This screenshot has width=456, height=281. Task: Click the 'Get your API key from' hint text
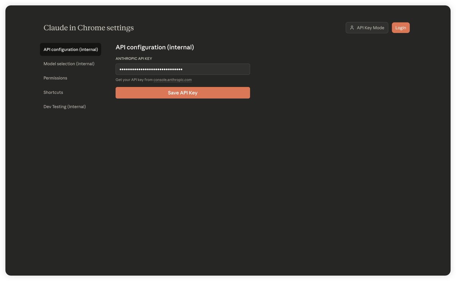pos(134,80)
